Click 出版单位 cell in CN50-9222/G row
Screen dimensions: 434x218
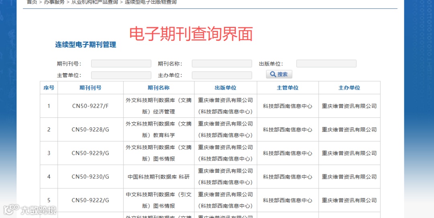tap(225, 200)
